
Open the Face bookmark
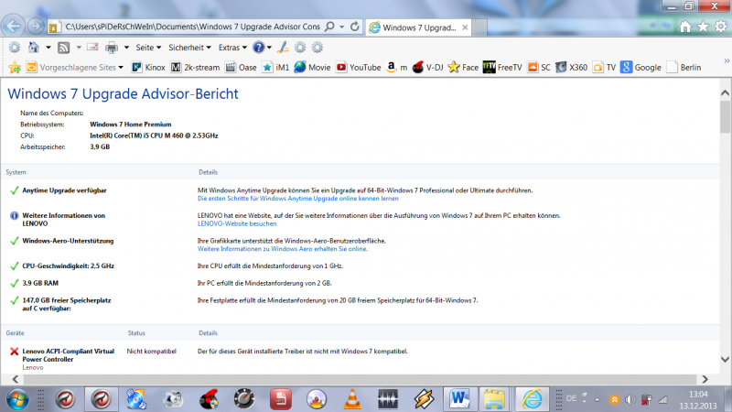[463, 67]
